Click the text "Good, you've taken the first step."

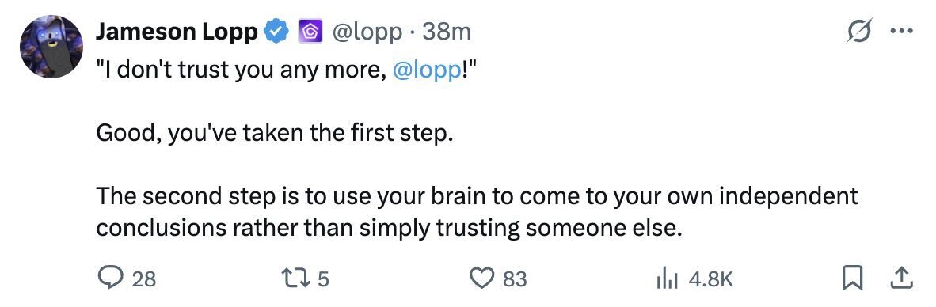[271, 134]
